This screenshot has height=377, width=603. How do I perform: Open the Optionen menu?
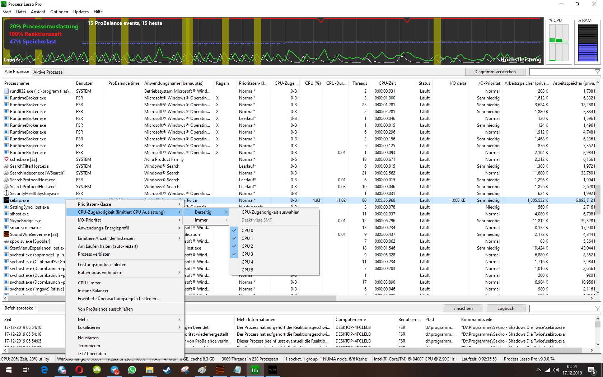point(59,12)
